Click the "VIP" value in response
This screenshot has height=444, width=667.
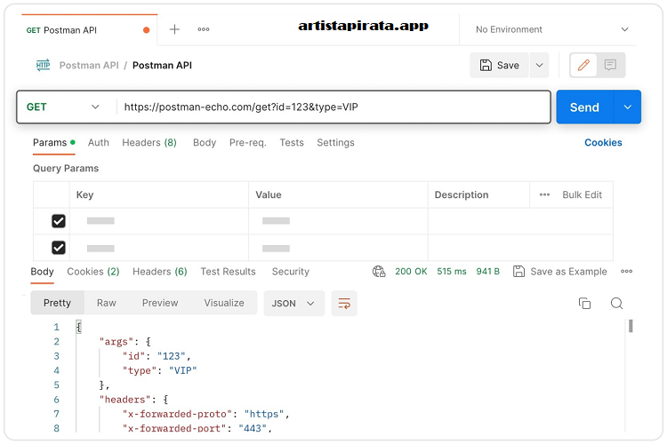183,370
